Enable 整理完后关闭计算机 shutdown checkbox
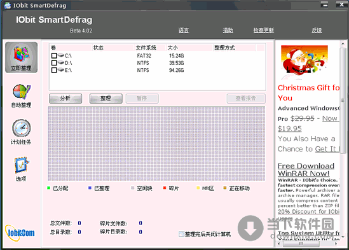349x250 pixels. pyautogui.click(x=181, y=234)
